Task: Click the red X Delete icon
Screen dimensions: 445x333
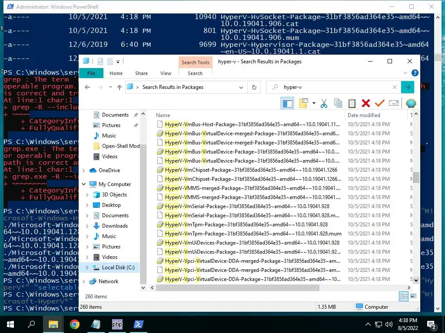Action: [366, 103]
